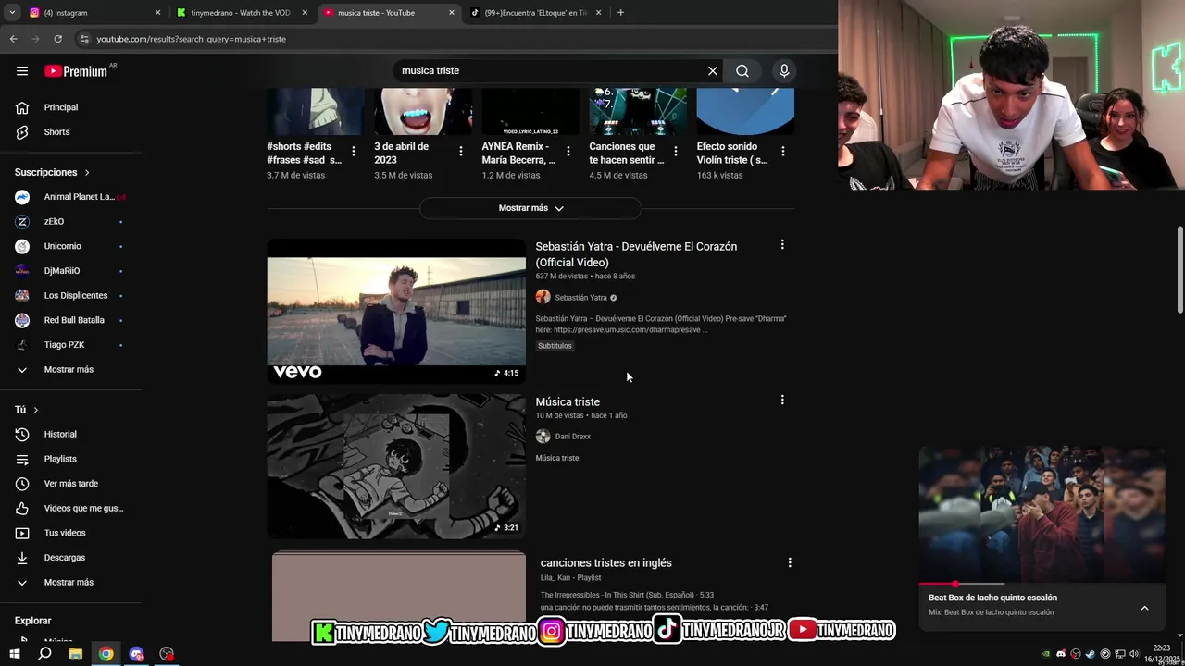Image resolution: width=1185 pixels, height=666 pixels.
Task: Click the Beat Box miniplayer video
Action: click(x=1042, y=515)
